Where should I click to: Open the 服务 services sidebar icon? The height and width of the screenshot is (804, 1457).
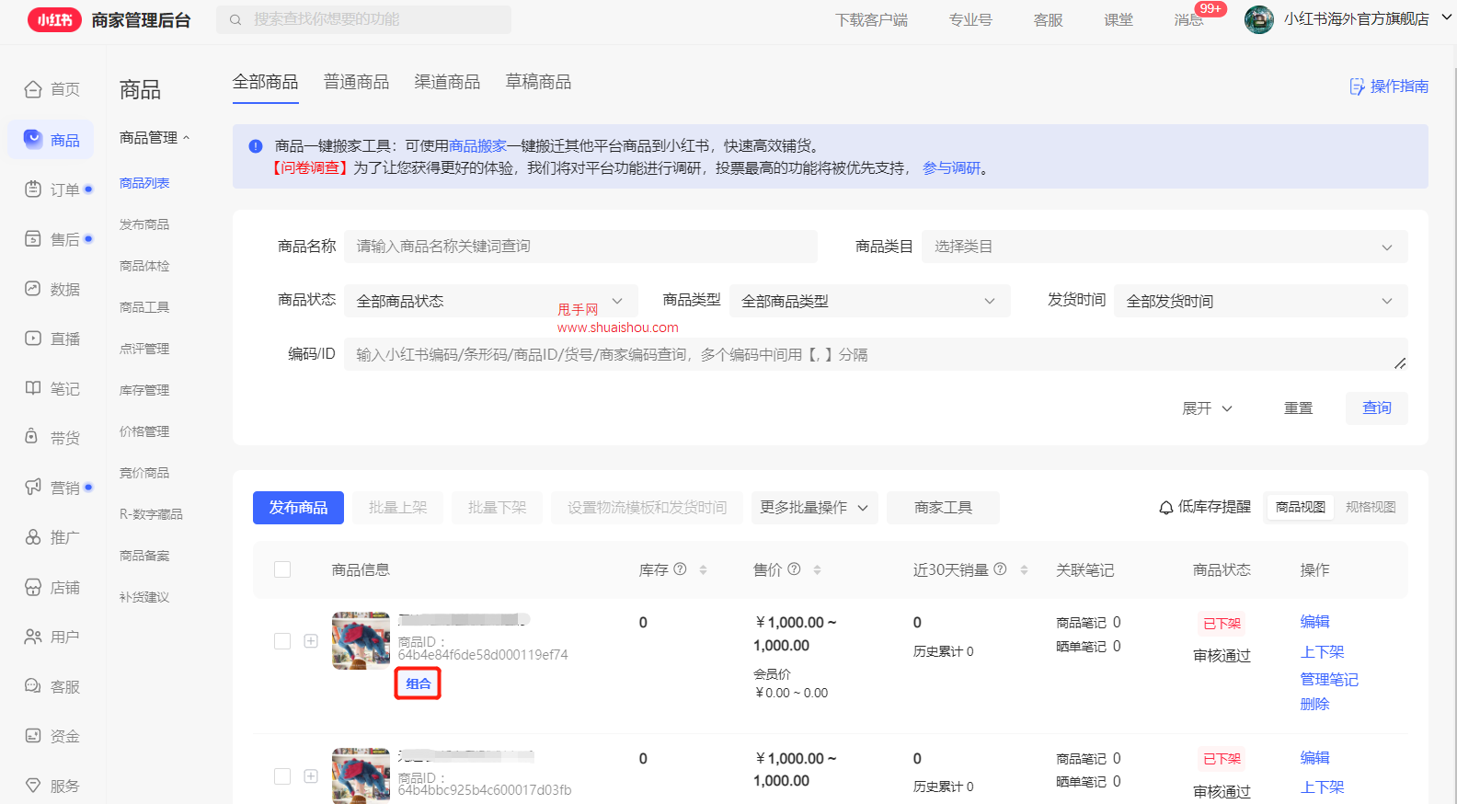point(33,785)
